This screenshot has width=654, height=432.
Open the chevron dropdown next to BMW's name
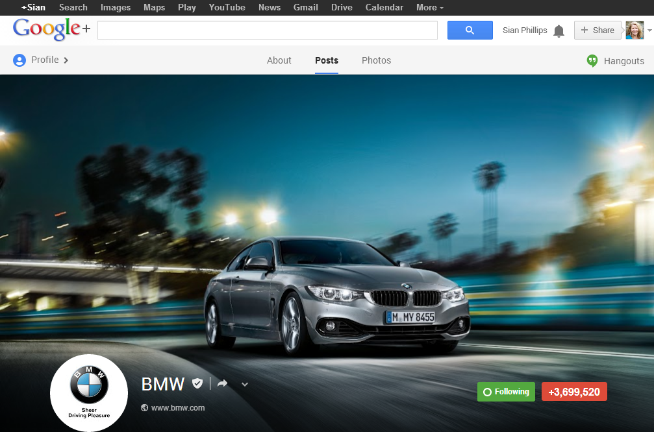244,384
